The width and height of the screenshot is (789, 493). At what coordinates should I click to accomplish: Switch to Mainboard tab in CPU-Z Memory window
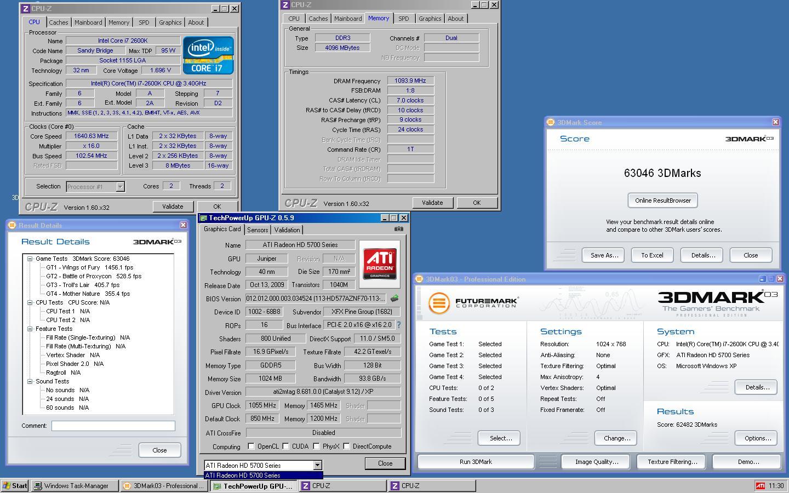coord(348,19)
